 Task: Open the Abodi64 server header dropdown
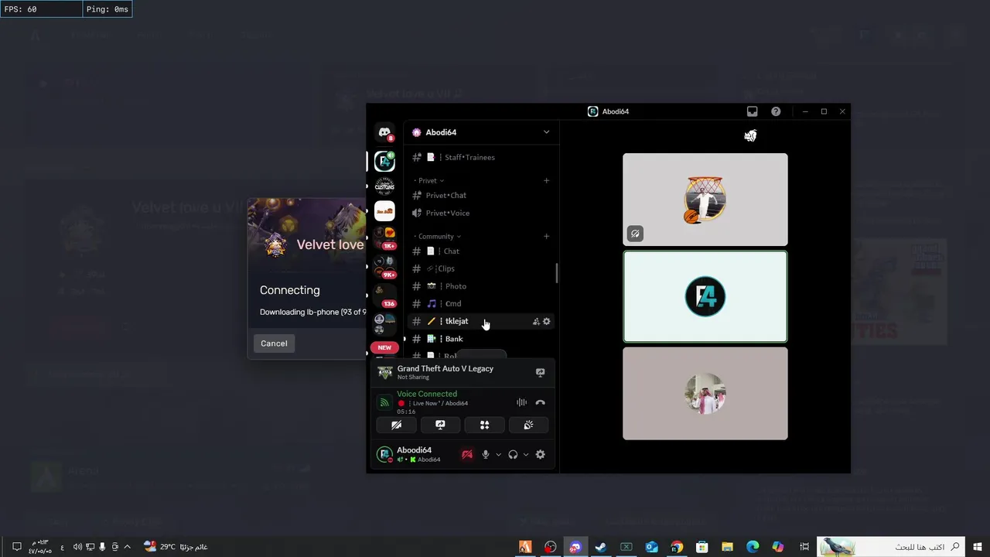pyautogui.click(x=480, y=132)
